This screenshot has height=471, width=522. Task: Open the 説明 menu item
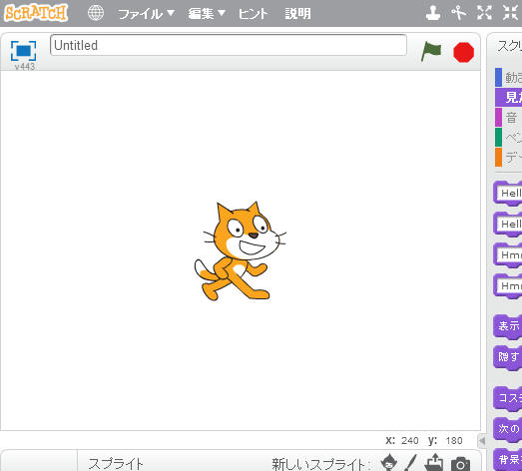pos(298,14)
